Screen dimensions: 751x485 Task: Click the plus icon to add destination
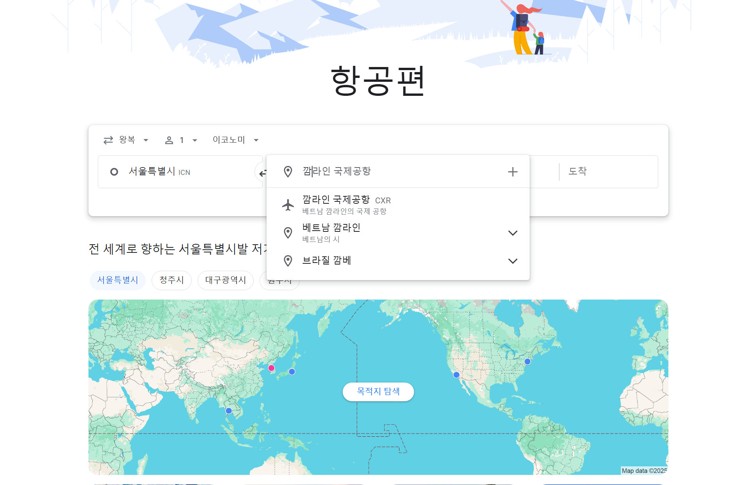[x=512, y=172]
